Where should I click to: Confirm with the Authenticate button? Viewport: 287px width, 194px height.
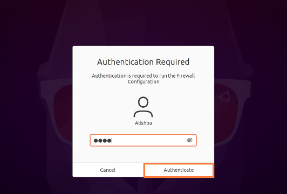[x=179, y=170]
